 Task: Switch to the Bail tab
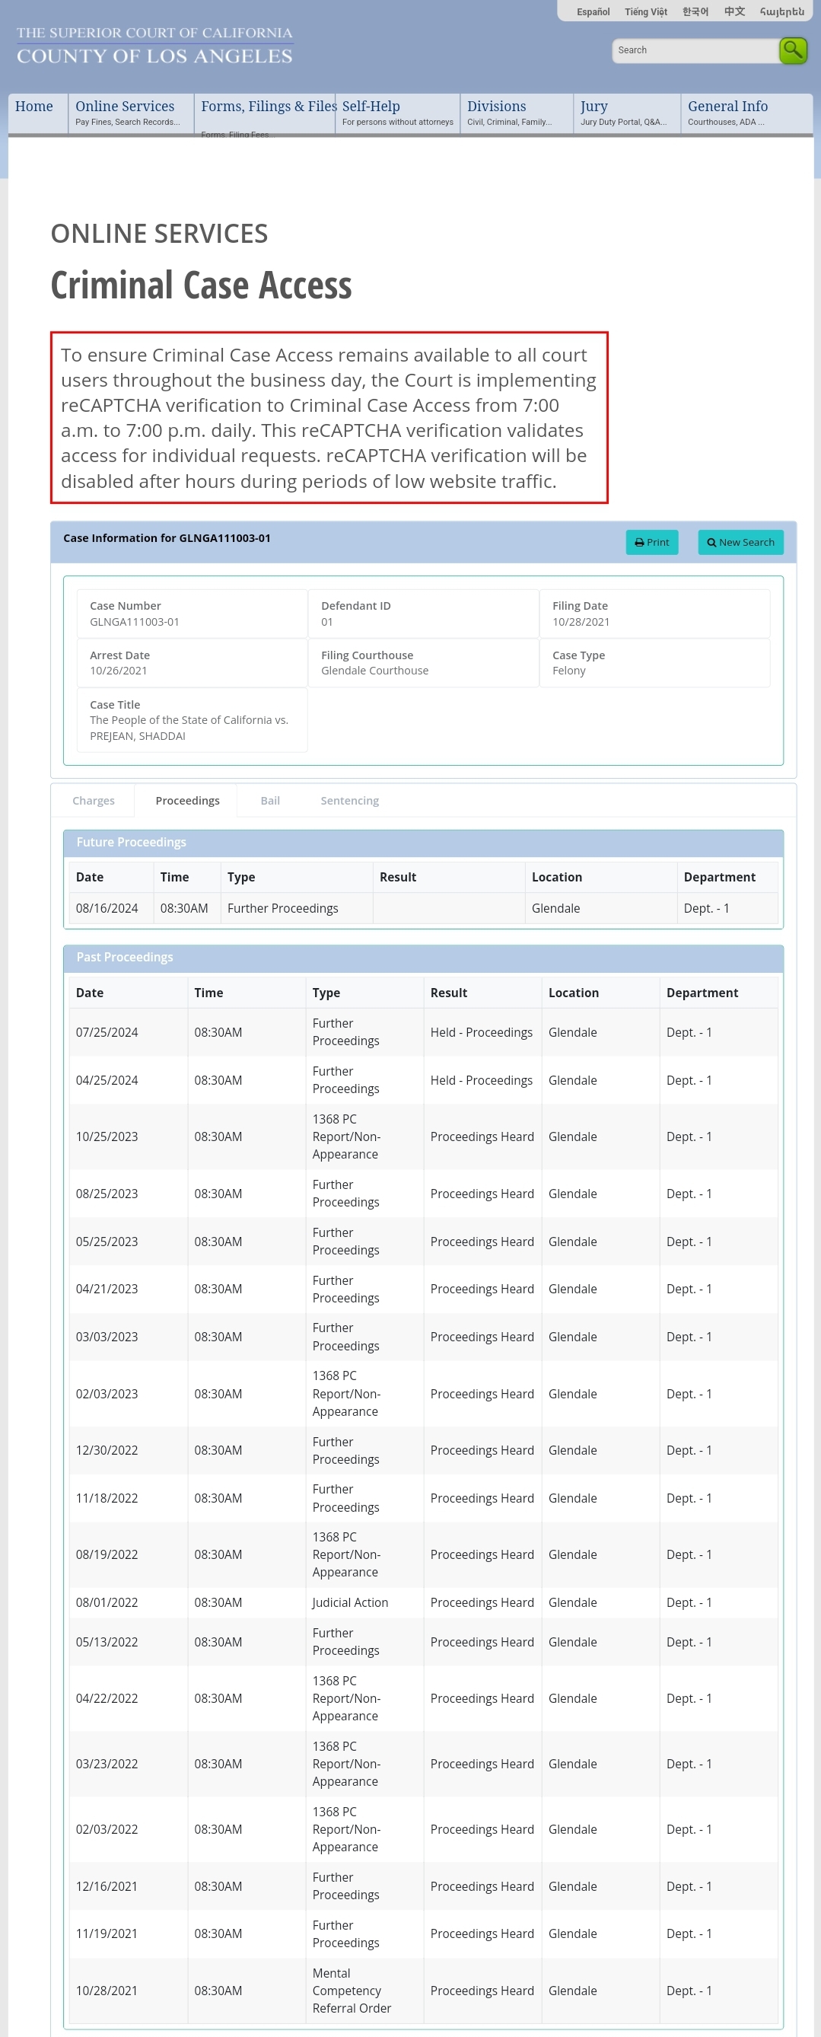click(x=270, y=800)
